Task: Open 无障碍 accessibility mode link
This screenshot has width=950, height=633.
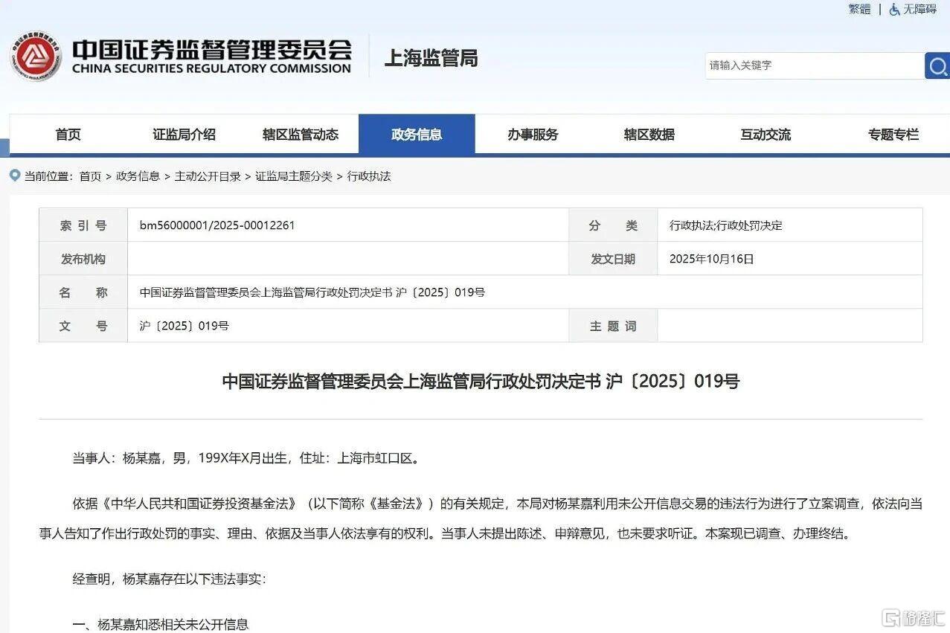Action: [920, 10]
